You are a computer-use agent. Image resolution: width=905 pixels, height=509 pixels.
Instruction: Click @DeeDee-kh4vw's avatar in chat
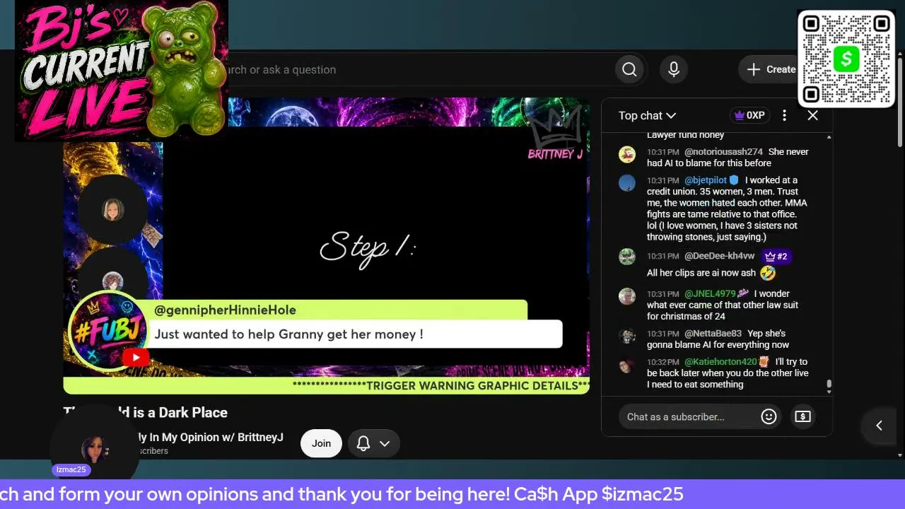(x=627, y=257)
